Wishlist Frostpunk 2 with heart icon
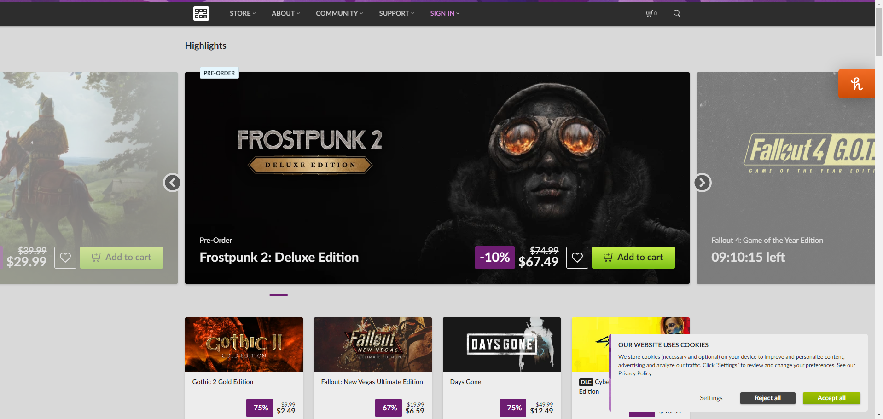The height and width of the screenshot is (419, 883). pyautogui.click(x=577, y=258)
